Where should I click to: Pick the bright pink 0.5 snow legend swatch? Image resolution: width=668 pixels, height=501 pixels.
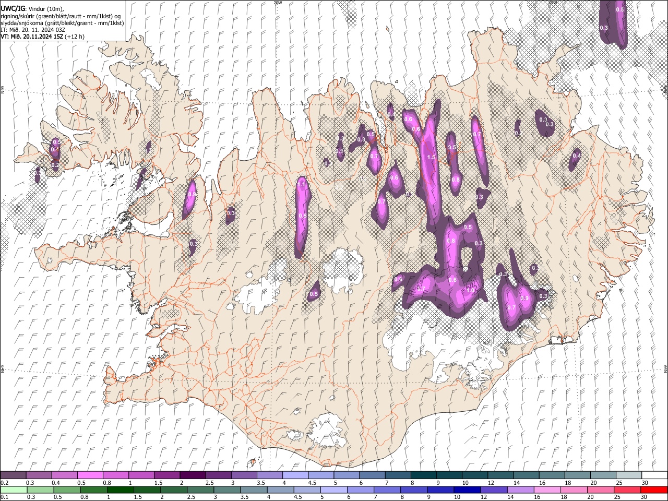[x=90, y=475]
